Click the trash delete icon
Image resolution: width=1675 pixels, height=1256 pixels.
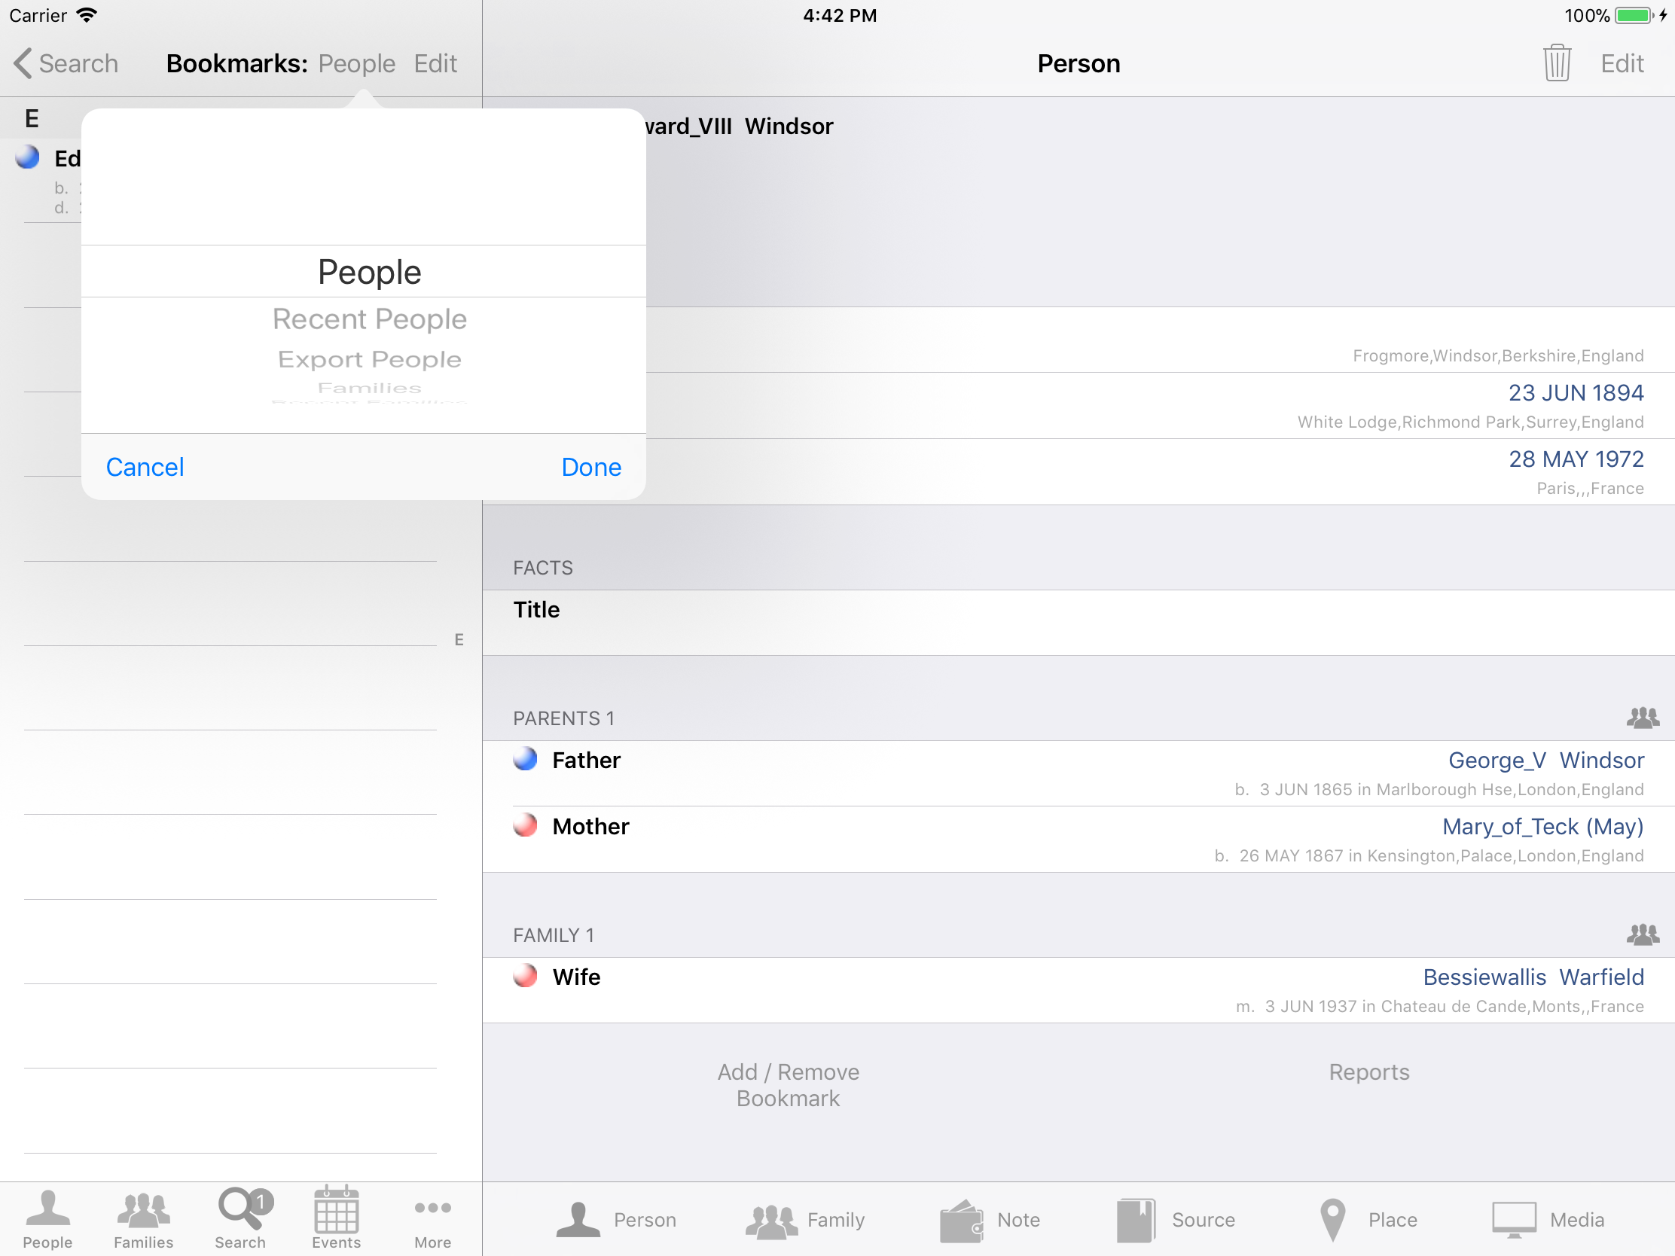tap(1556, 63)
